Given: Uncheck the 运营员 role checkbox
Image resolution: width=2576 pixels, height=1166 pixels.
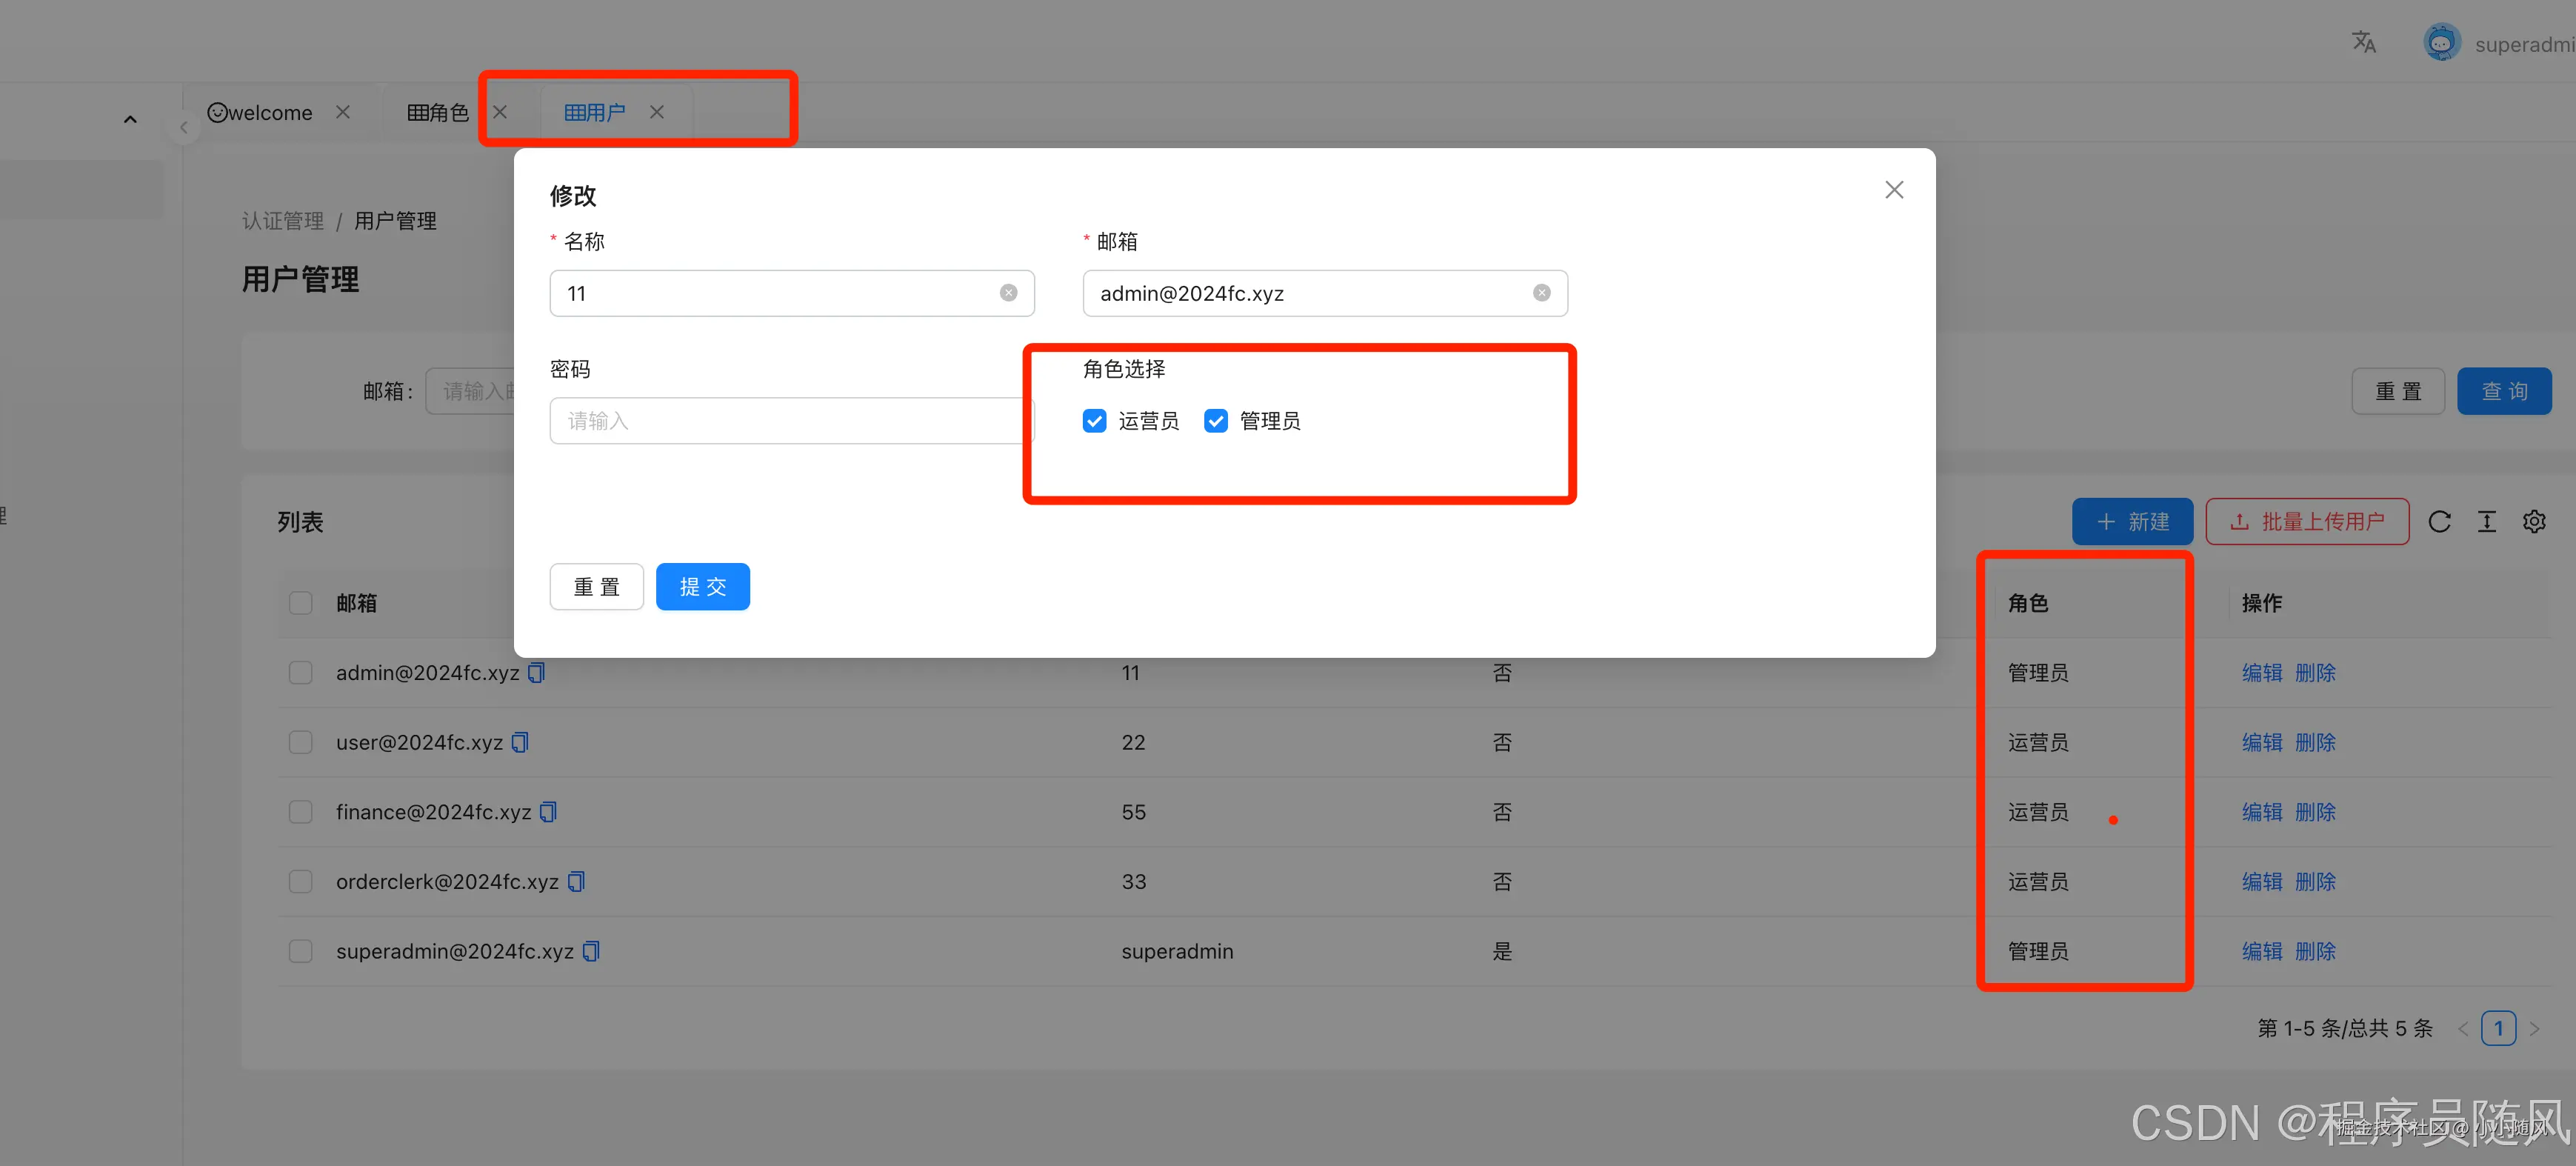Looking at the screenshot, I should click(x=1094, y=421).
